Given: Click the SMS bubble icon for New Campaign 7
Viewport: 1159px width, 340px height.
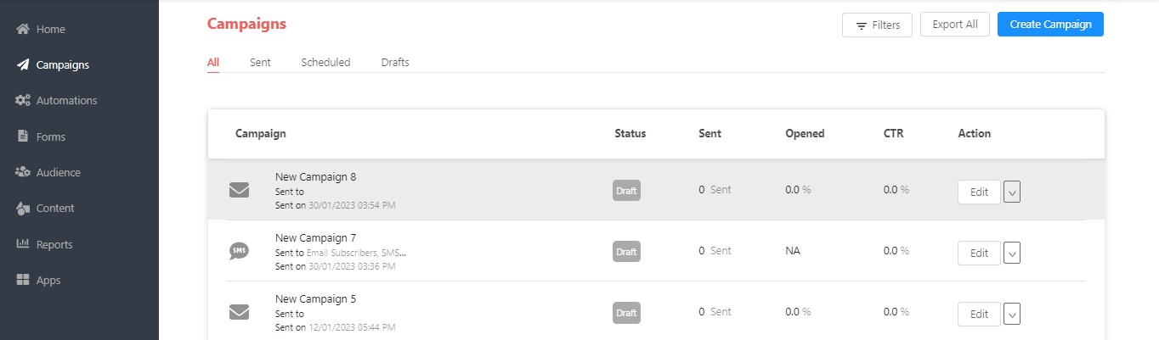Looking at the screenshot, I should tap(239, 251).
